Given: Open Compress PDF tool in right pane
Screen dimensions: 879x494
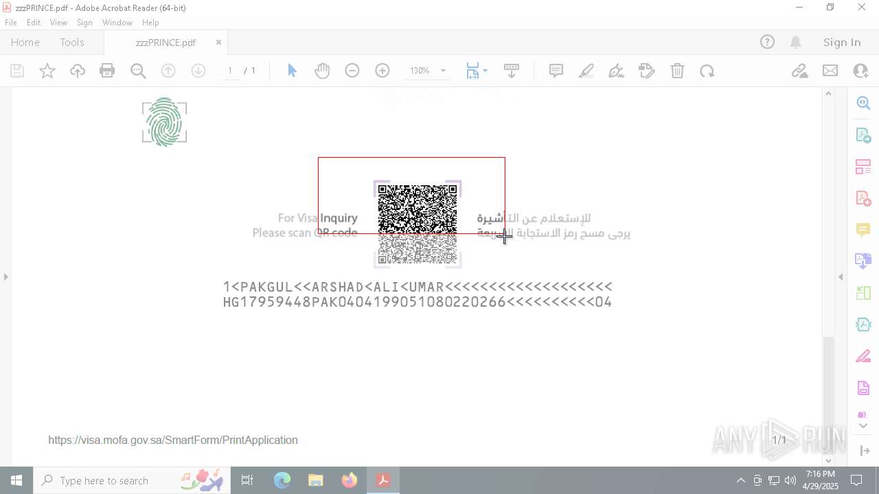Looking at the screenshot, I should [x=863, y=325].
